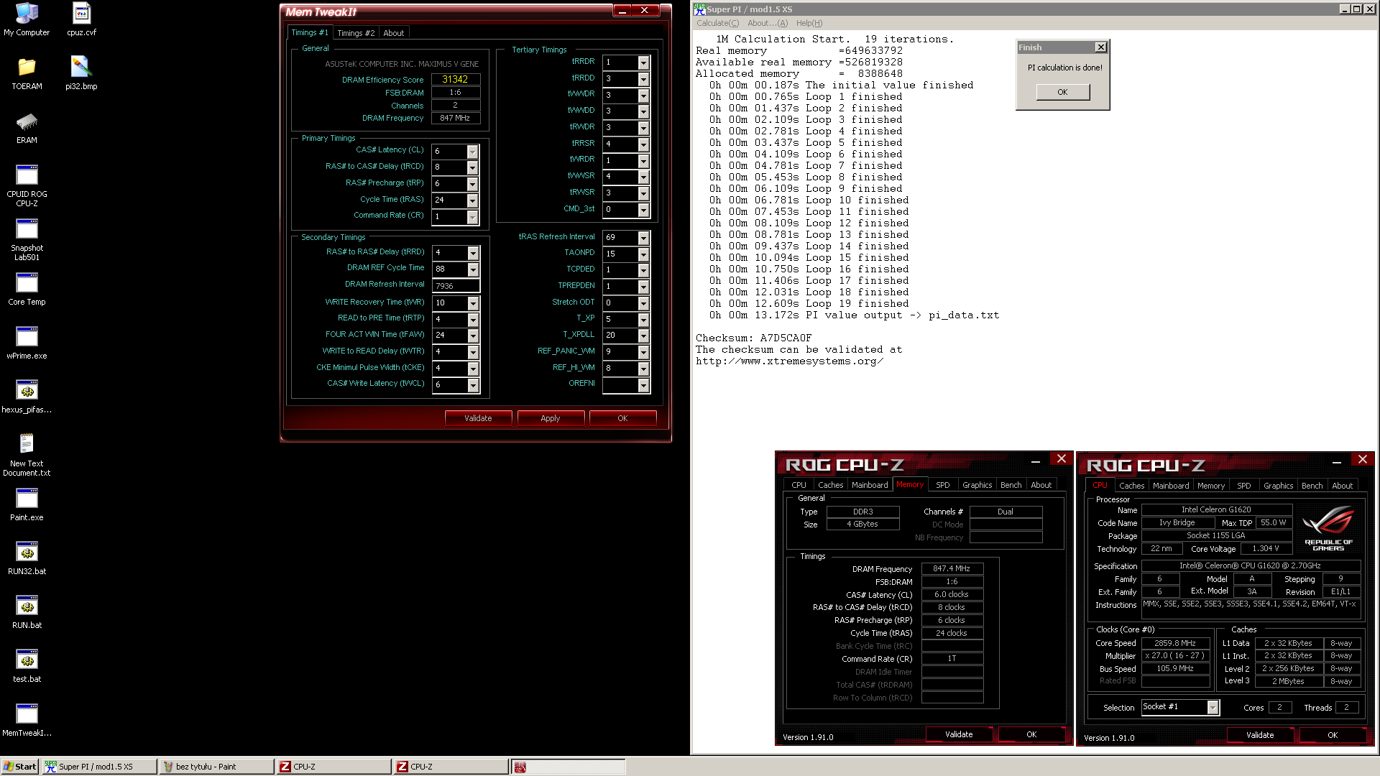Image resolution: width=1380 pixels, height=776 pixels.
Task: Click red MemTweakIt taskbar icon
Action: pyautogui.click(x=520, y=767)
